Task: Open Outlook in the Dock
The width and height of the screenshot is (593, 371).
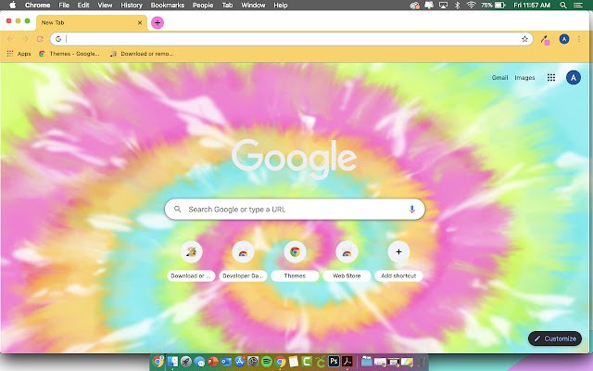Action: 226,362
